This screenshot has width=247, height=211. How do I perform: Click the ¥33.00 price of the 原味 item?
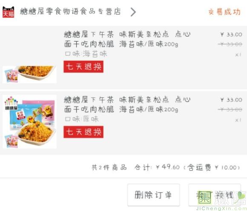pyautogui.click(x=231, y=100)
